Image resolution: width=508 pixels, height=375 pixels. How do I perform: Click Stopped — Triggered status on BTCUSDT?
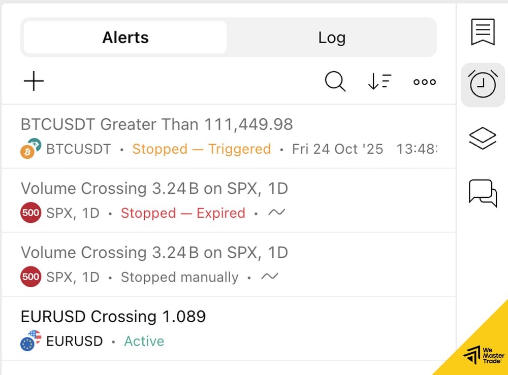[x=201, y=149]
